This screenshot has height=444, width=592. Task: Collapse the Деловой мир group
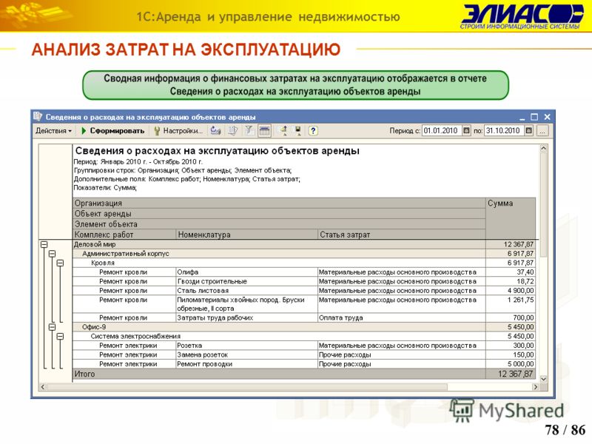(x=44, y=245)
